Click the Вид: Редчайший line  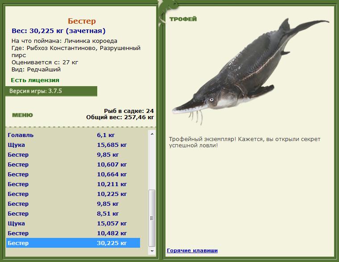click(x=36, y=70)
